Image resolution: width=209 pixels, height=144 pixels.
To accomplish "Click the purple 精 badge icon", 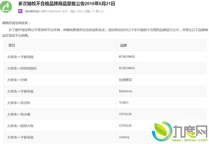I will click(x=20, y=11).
